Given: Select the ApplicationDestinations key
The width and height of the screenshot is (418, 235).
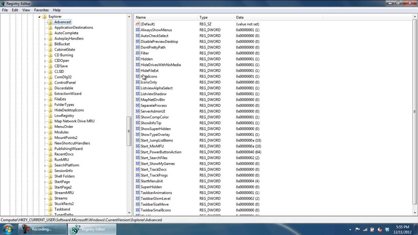Looking at the screenshot, I should (x=73, y=27).
